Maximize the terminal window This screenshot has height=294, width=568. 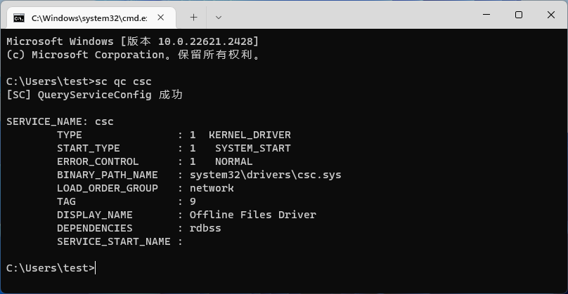point(519,15)
